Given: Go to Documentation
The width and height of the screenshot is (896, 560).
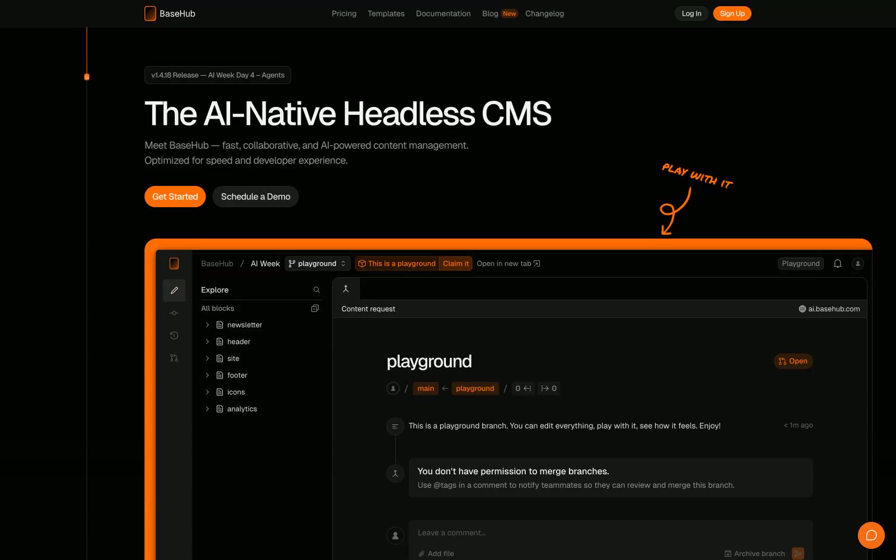Looking at the screenshot, I should 443,13.
